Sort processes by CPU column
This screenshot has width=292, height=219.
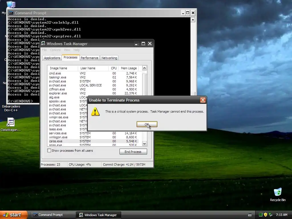113,68
